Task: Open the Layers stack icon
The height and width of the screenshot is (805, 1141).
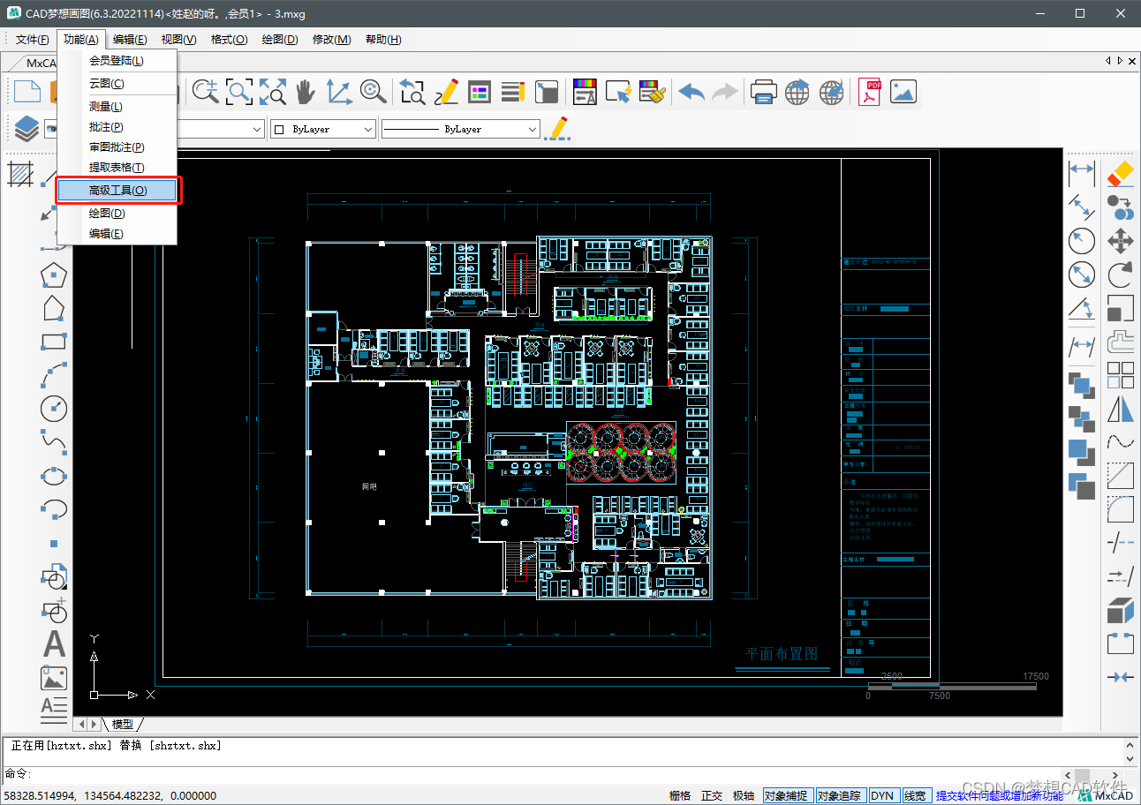Action: tap(26, 129)
